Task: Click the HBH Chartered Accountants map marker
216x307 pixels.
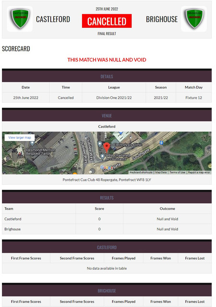Action: 102,156
